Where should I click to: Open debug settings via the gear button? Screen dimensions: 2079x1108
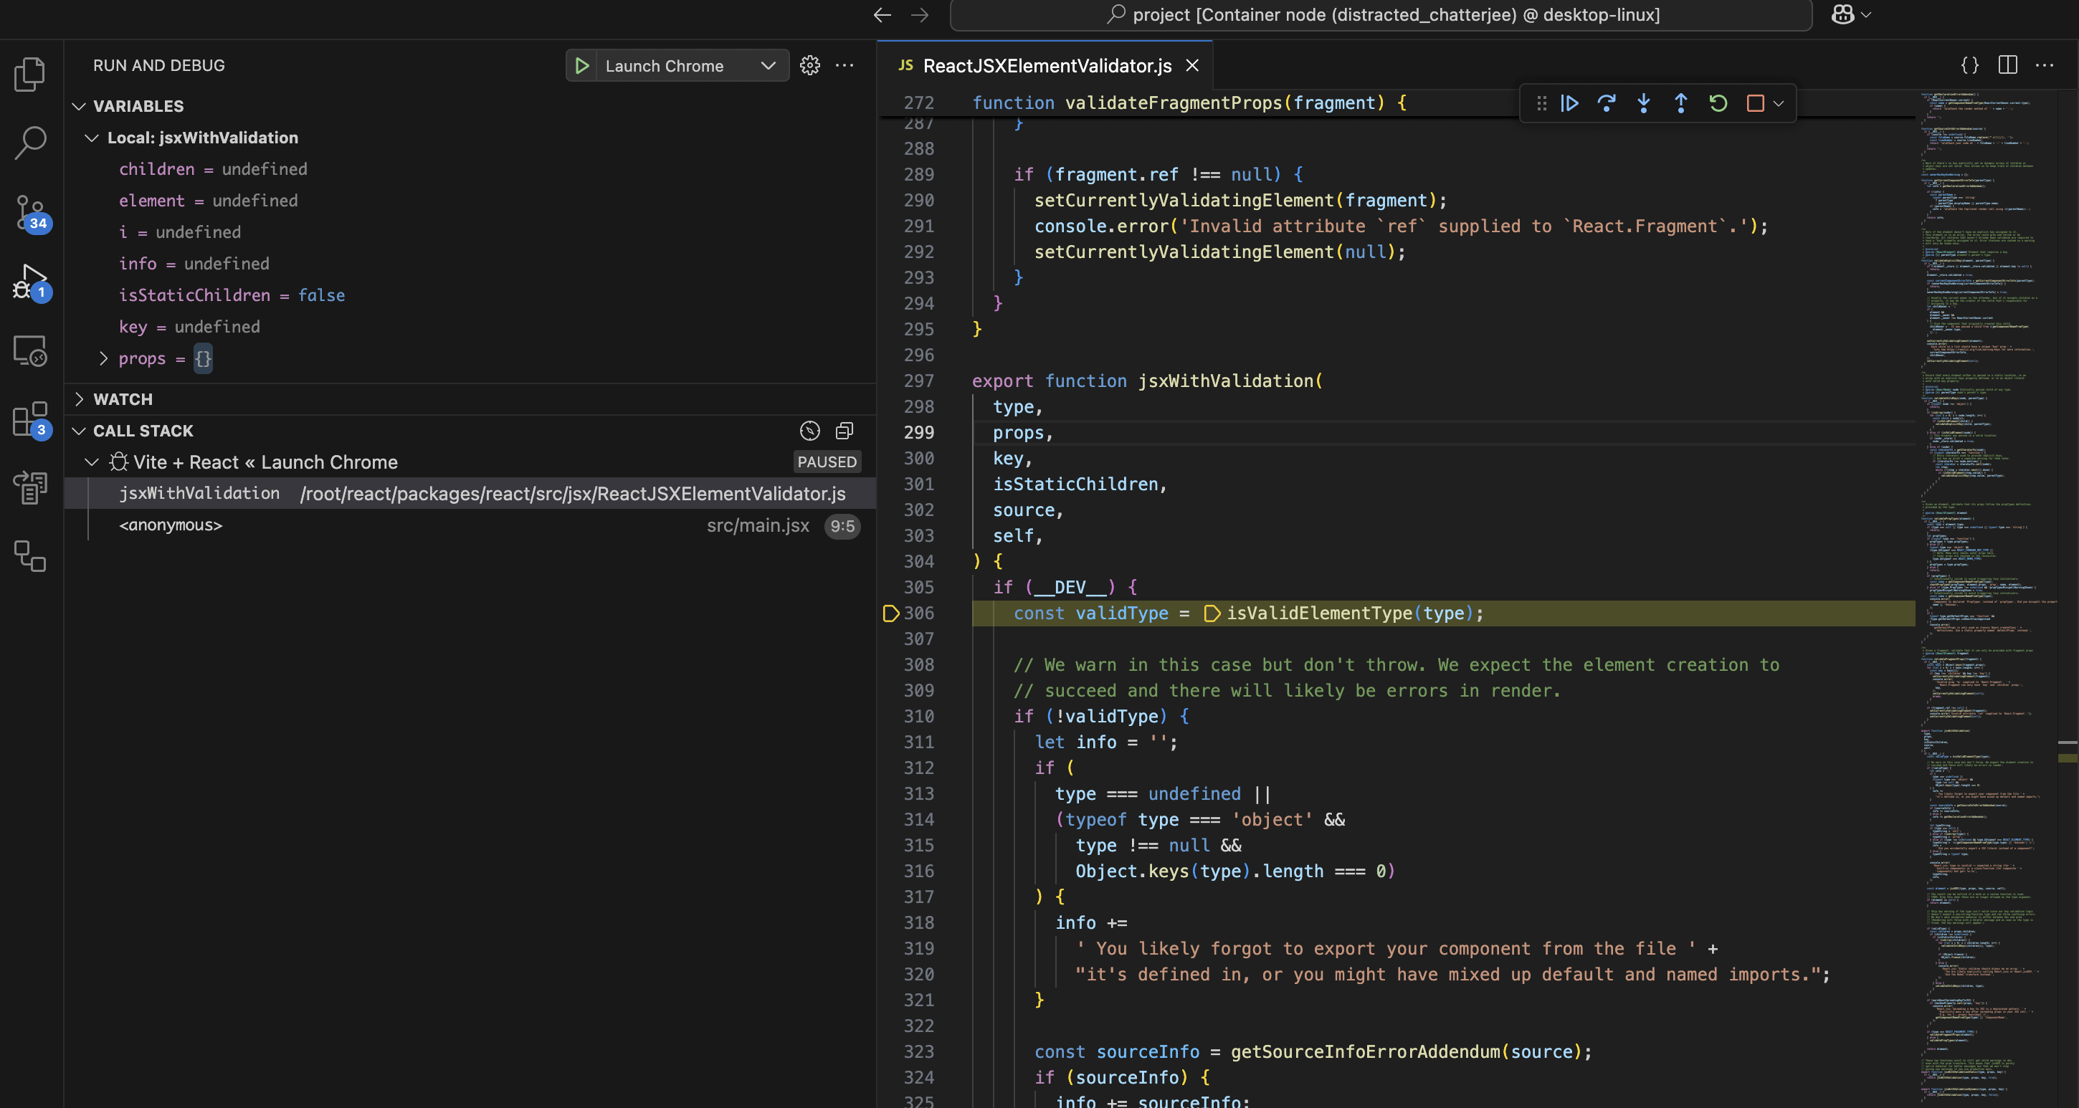coord(809,65)
